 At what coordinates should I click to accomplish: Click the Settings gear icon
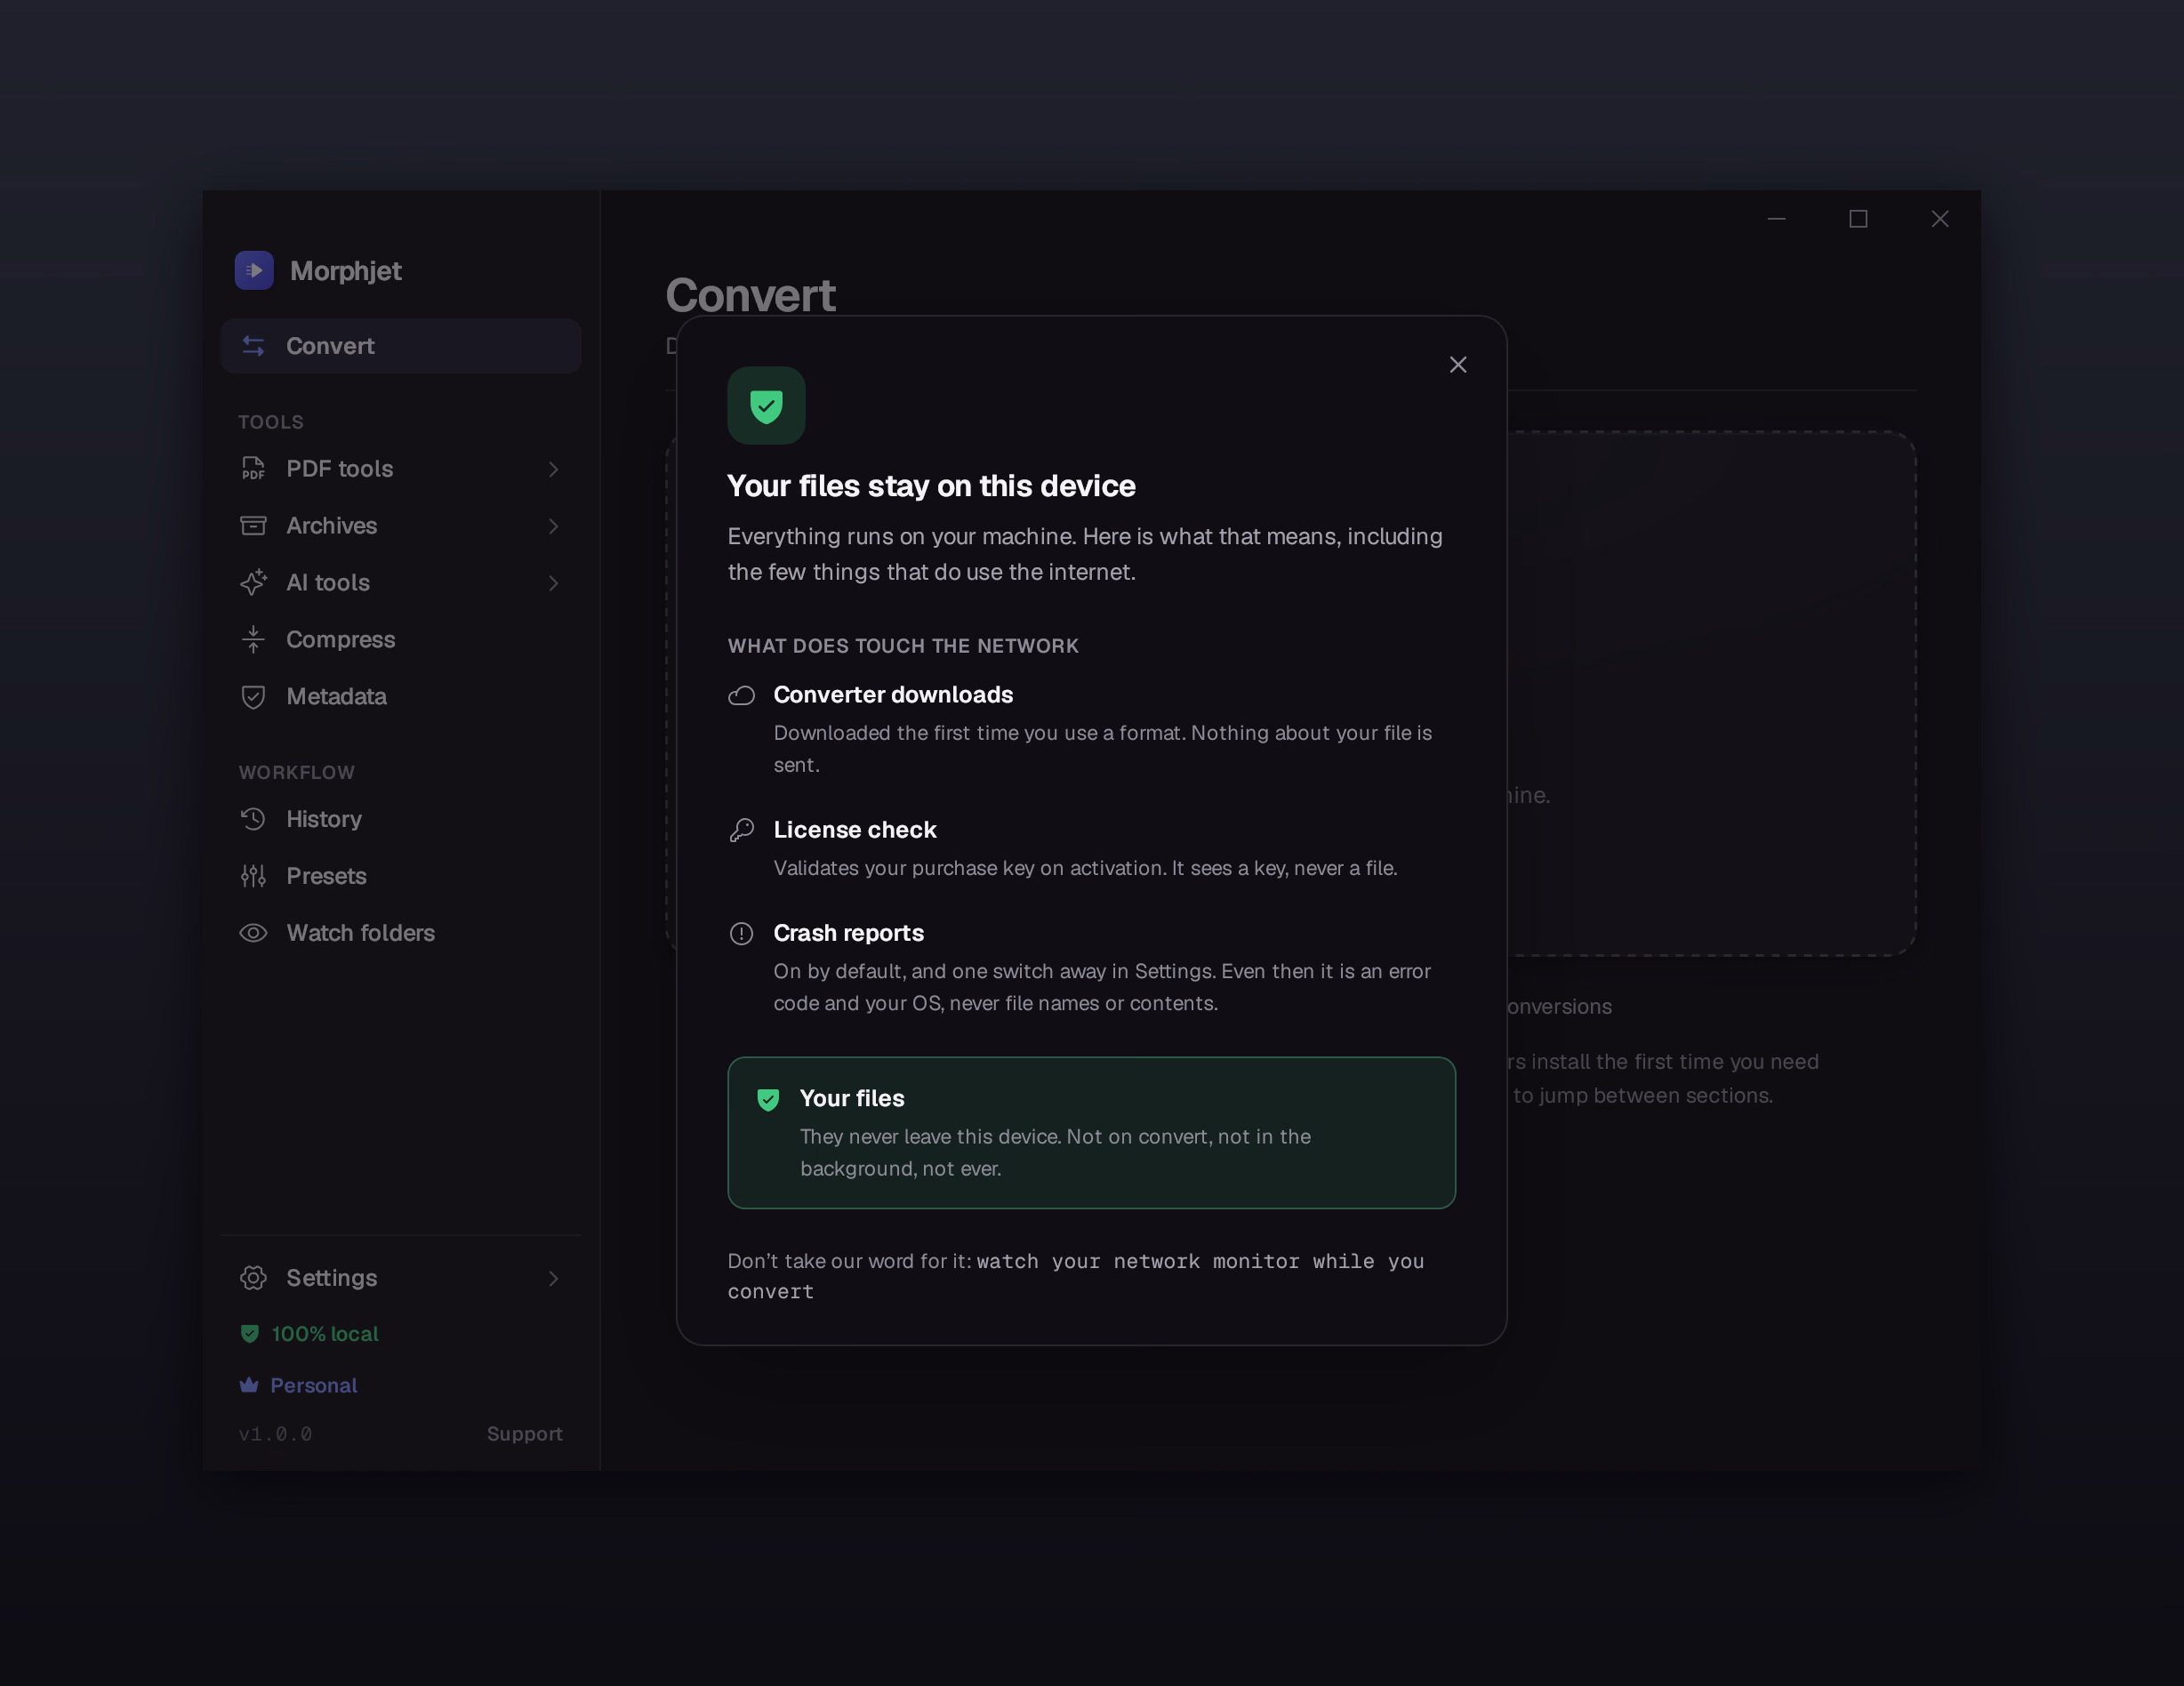253,1278
